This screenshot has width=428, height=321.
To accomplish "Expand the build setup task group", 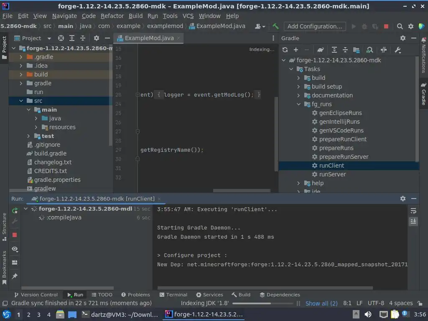I will [x=298, y=87].
